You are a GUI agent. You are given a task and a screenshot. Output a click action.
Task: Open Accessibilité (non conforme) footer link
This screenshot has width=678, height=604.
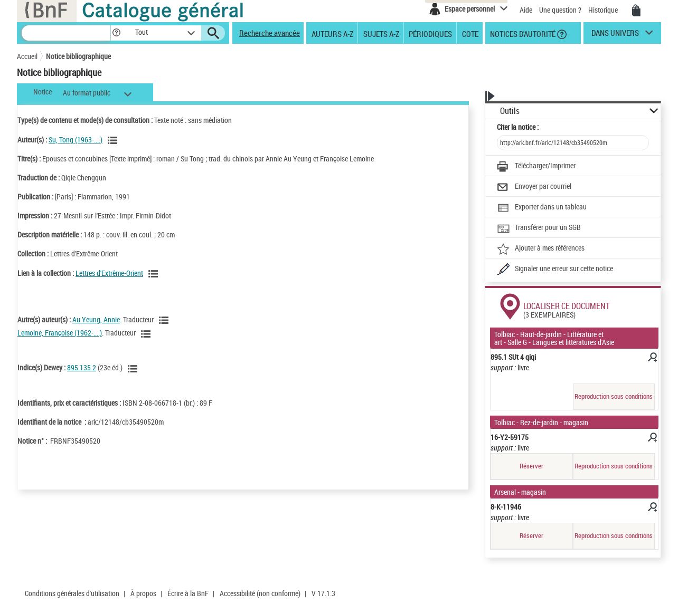260,593
